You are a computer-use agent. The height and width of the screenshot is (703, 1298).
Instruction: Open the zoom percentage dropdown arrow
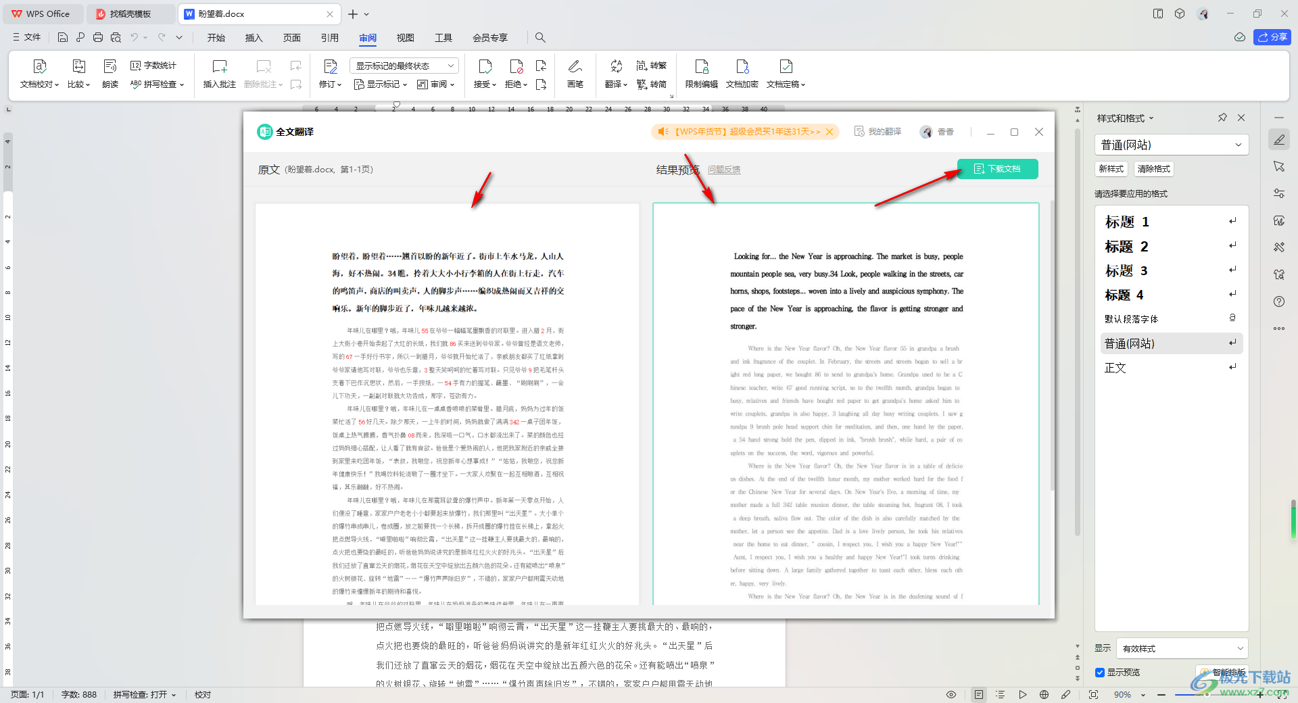point(1143,695)
